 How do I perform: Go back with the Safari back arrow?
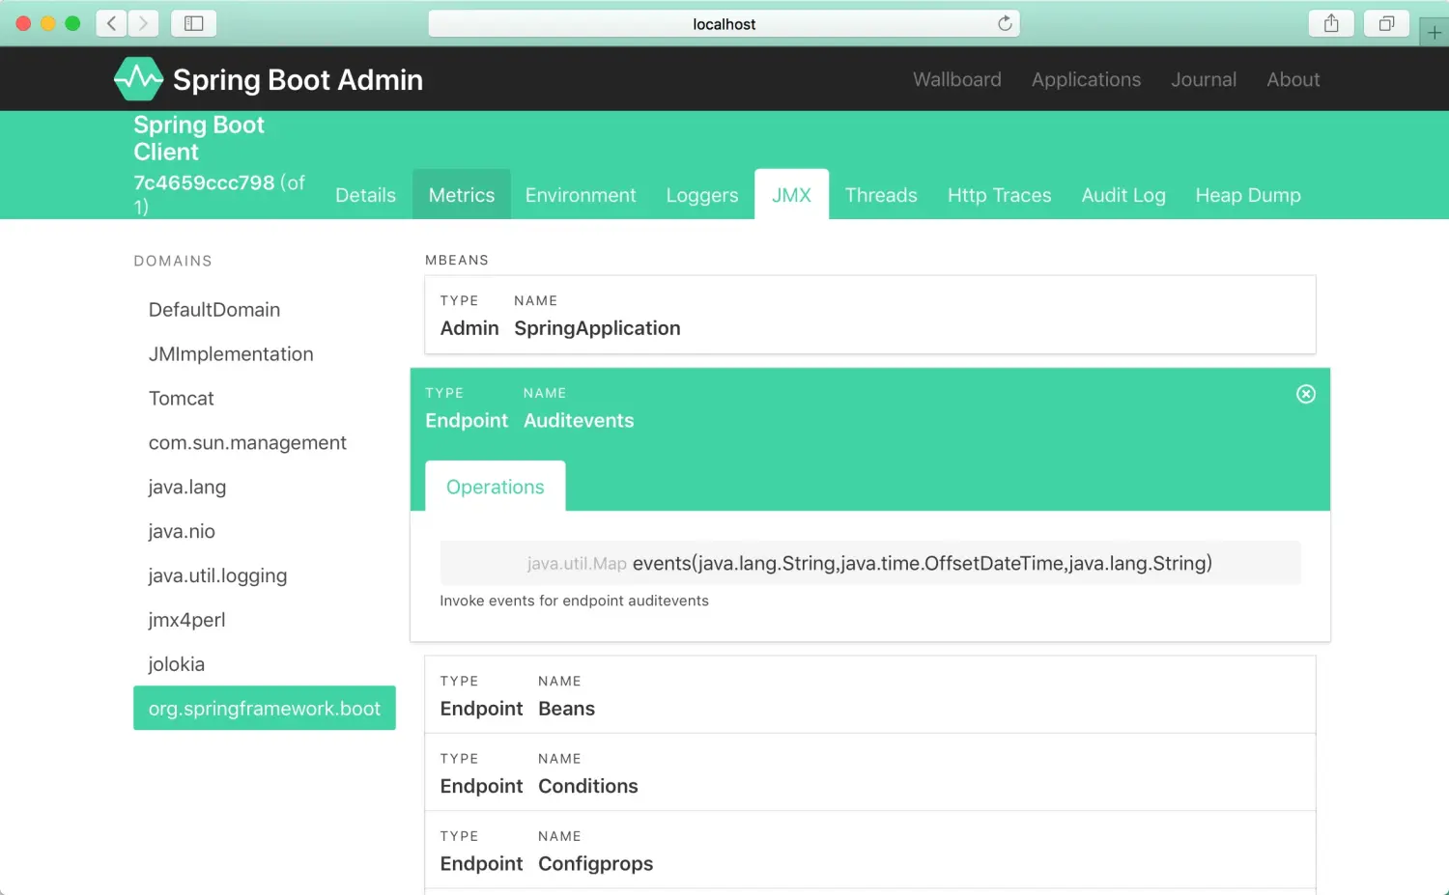point(112,23)
